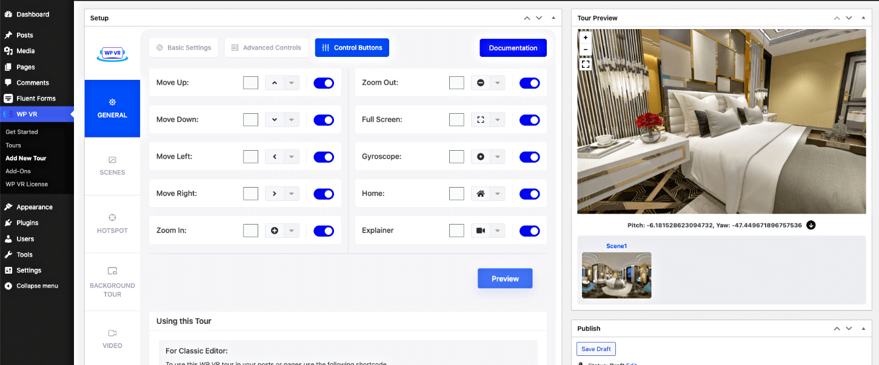Image resolution: width=879 pixels, height=365 pixels.
Task: Click the Plugins plug icon
Action: (x=8, y=223)
